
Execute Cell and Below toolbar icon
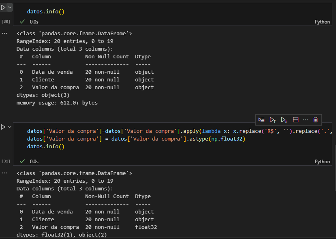[x=284, y=120]
